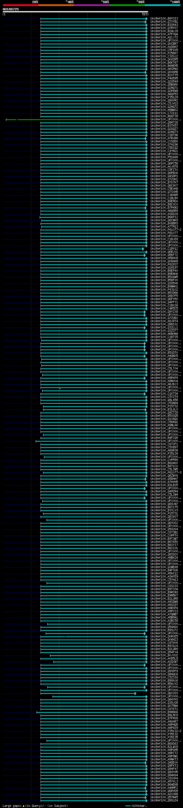Select hit UniRef100_Q5B9M0
183x808 pixels.
click(164, 85)
